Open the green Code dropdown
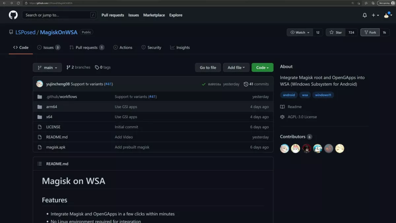This screenshot has height=223, width=396. pyautogui.click(x=262, y=67)
